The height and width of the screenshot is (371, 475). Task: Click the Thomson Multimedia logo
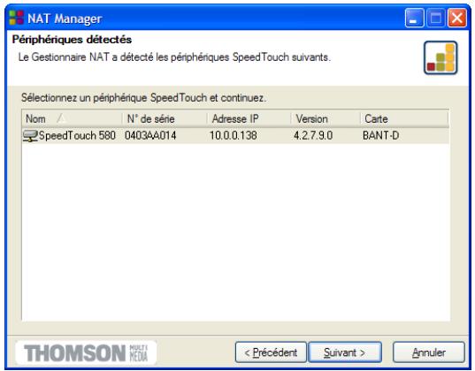(86, 352)
